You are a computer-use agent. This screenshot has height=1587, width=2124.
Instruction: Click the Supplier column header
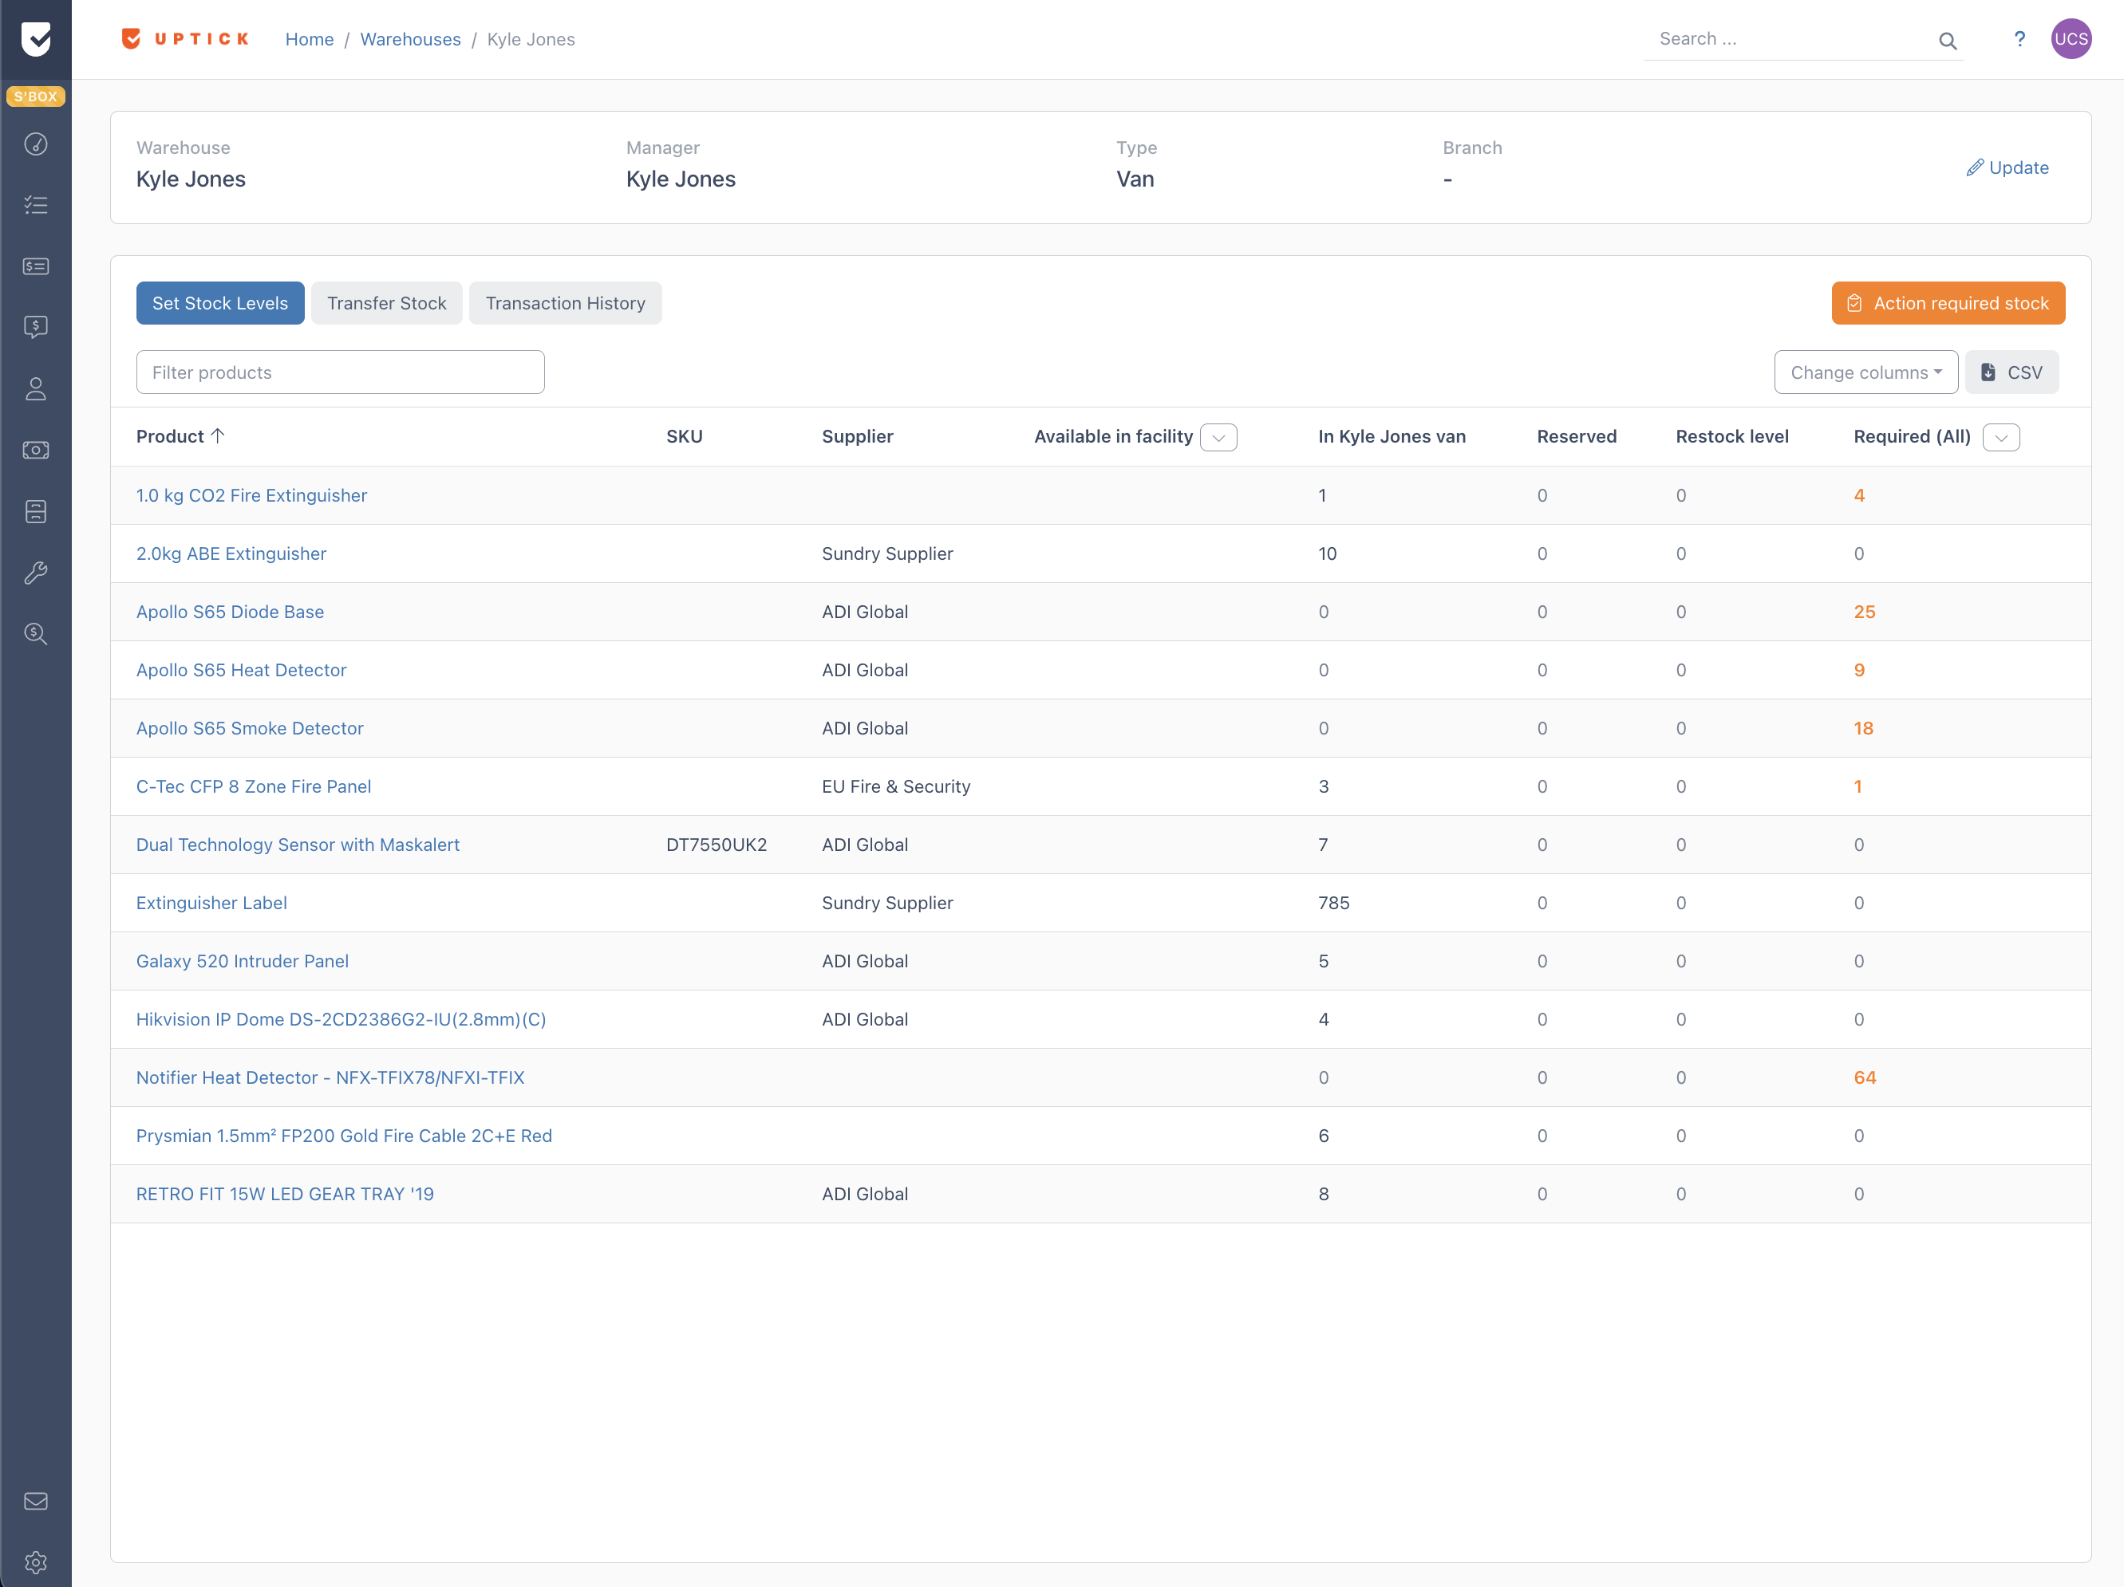click(858, 436)
